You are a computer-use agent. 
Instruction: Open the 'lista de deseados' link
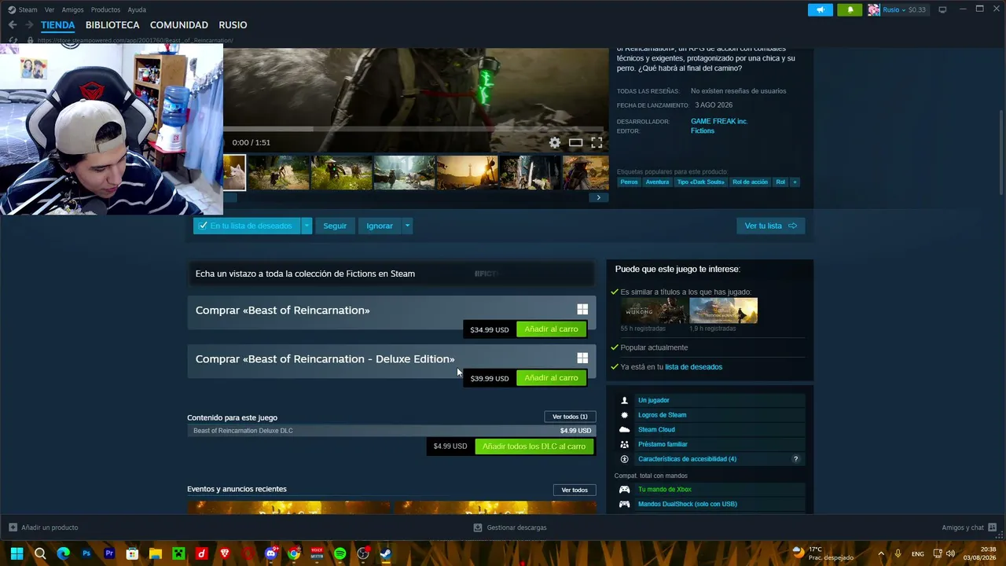693,367
